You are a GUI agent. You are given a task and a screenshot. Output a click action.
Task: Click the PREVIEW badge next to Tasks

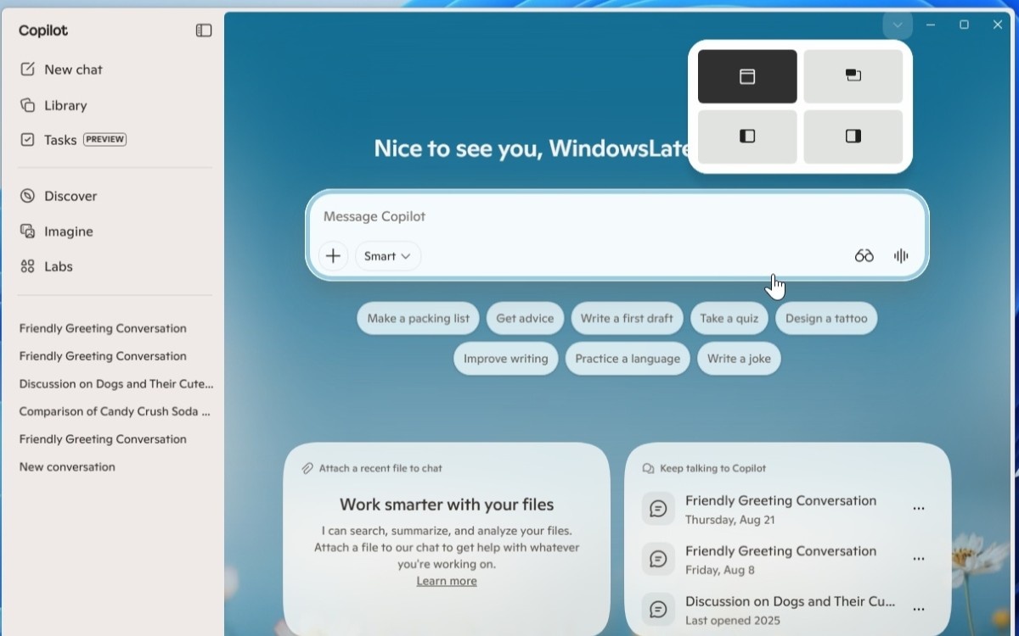104,139
